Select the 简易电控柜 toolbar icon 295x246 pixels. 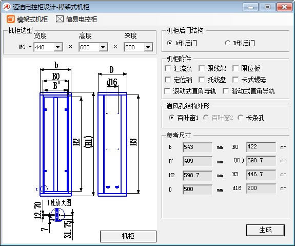60,19
